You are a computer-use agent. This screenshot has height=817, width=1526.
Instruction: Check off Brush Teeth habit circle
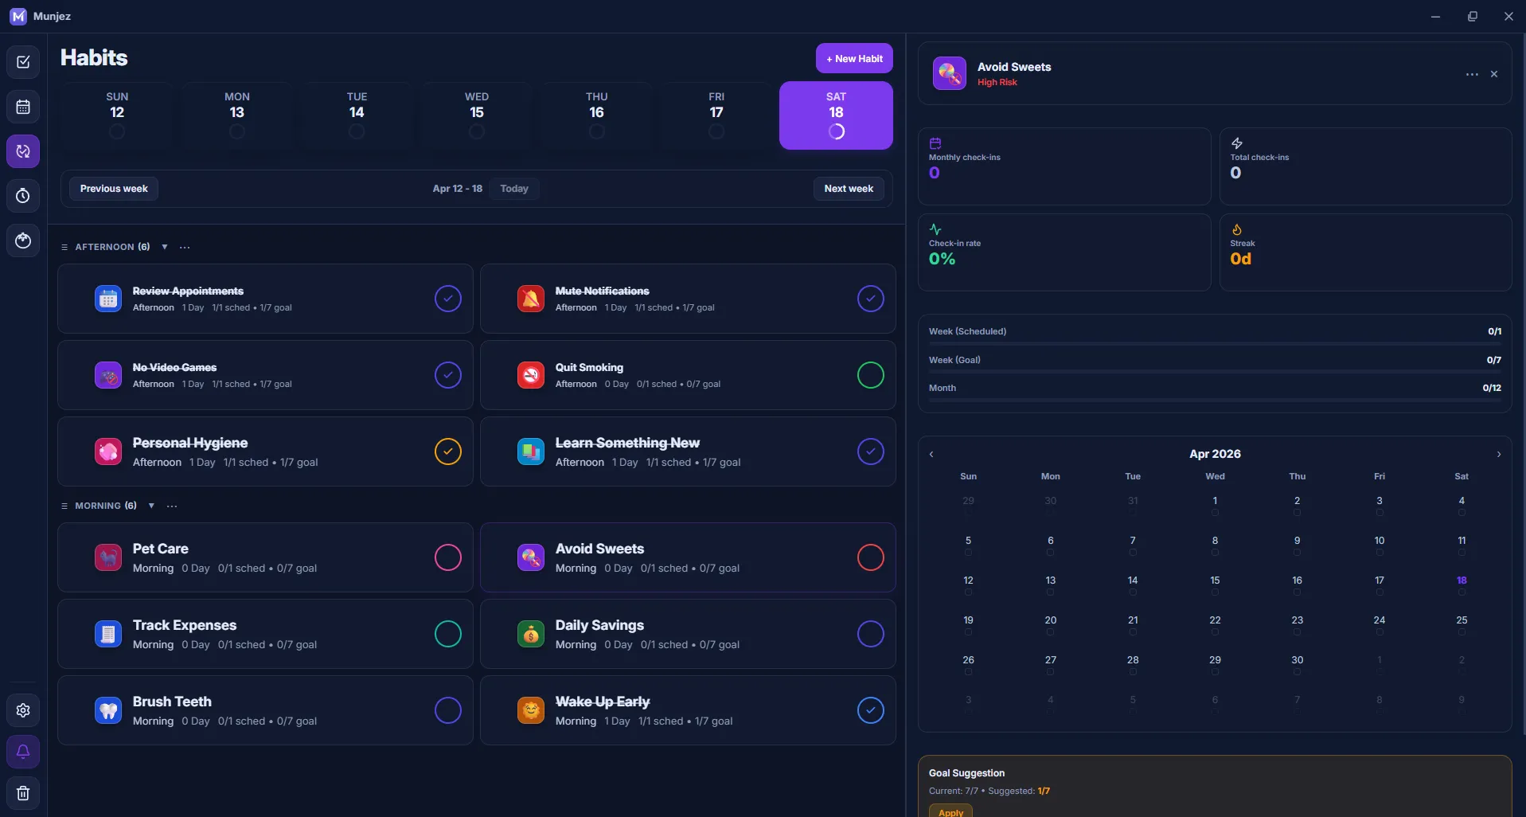point(448,710)
